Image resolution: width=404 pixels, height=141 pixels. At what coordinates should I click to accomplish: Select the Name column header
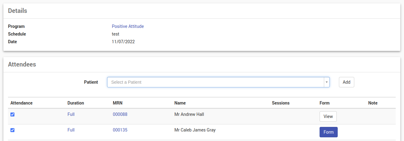[180, 103]
